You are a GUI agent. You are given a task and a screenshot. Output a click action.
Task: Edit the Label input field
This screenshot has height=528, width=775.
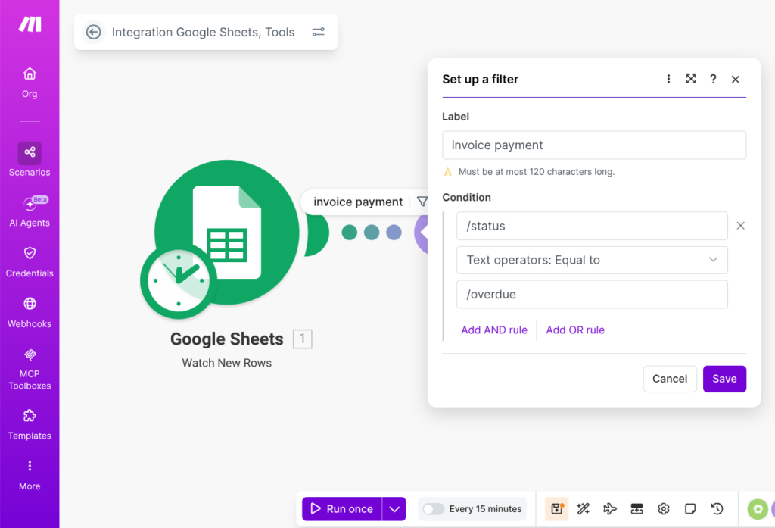[x=594, y=145]
